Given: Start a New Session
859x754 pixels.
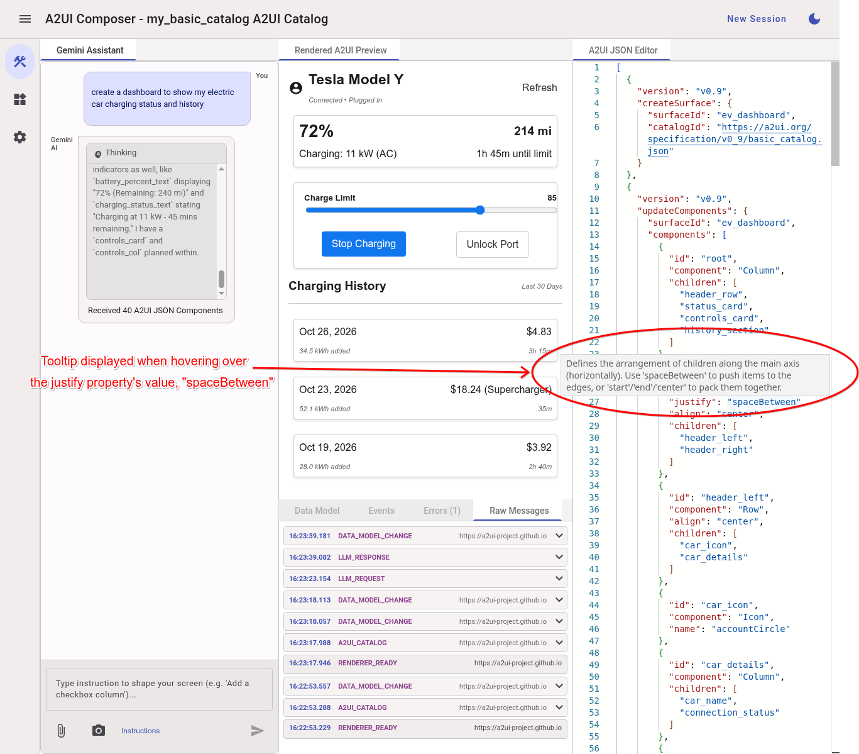Looking at the screenshot, I should tap(757, 19).
